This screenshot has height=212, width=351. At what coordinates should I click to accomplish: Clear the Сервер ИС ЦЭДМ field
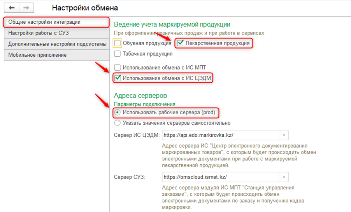(284, 135)
